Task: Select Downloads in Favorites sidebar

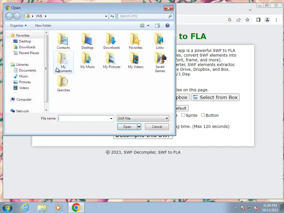Action: point(27,47)
